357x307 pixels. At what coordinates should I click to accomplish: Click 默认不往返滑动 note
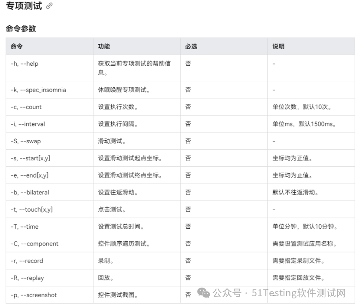[295, 192]
